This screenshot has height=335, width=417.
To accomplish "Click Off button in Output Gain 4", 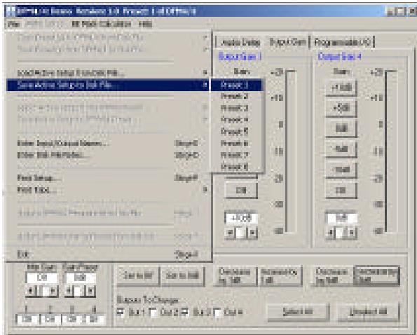I will coord(341,191).
